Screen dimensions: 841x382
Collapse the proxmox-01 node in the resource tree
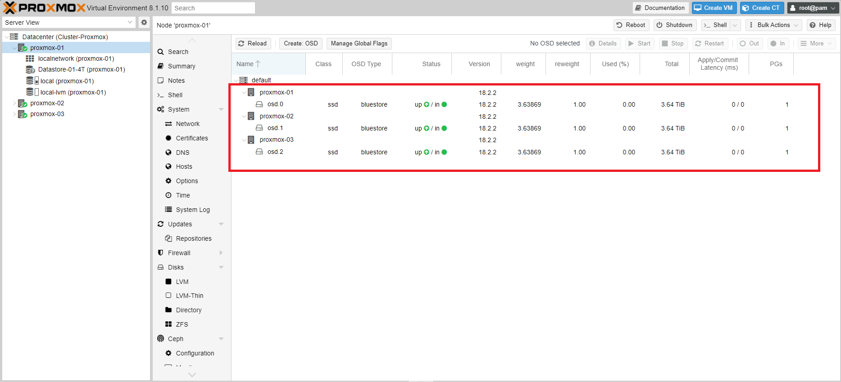pos(14,48)
